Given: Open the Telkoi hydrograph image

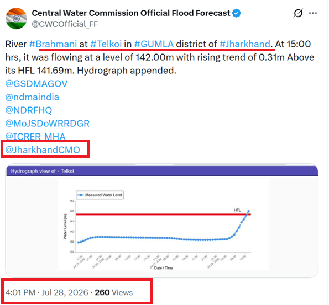Looking at the screenshot, I should click(161, 221).
